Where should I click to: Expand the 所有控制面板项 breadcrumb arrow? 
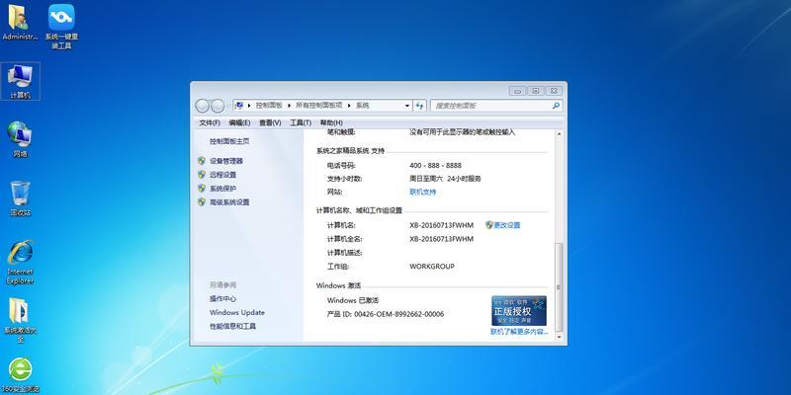pos(350,105)
